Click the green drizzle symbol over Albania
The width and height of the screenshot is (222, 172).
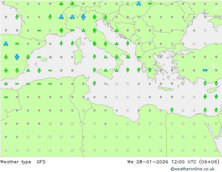[139, 57]
